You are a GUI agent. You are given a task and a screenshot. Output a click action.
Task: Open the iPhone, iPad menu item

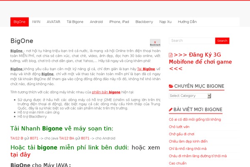[119, 22]
